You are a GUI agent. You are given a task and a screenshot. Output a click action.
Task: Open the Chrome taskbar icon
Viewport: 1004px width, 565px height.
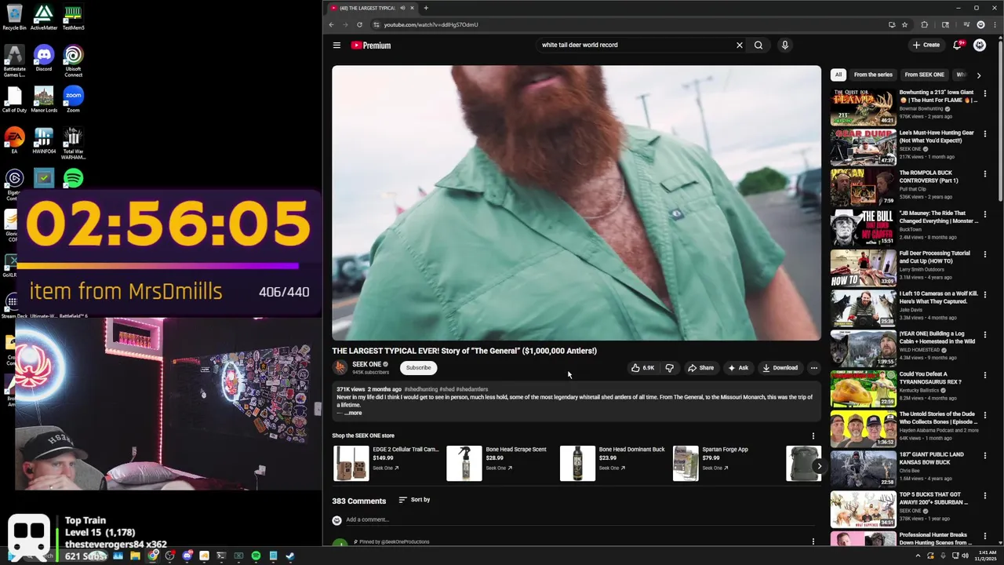click(152, 556)
